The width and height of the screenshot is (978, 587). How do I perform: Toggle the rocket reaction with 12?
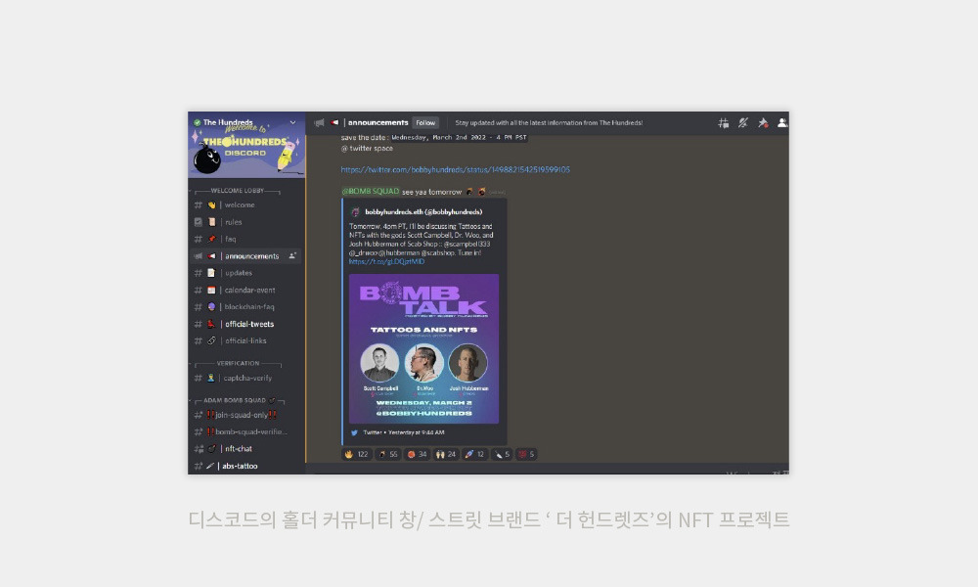pyautogui.click(x=474, y=454)
